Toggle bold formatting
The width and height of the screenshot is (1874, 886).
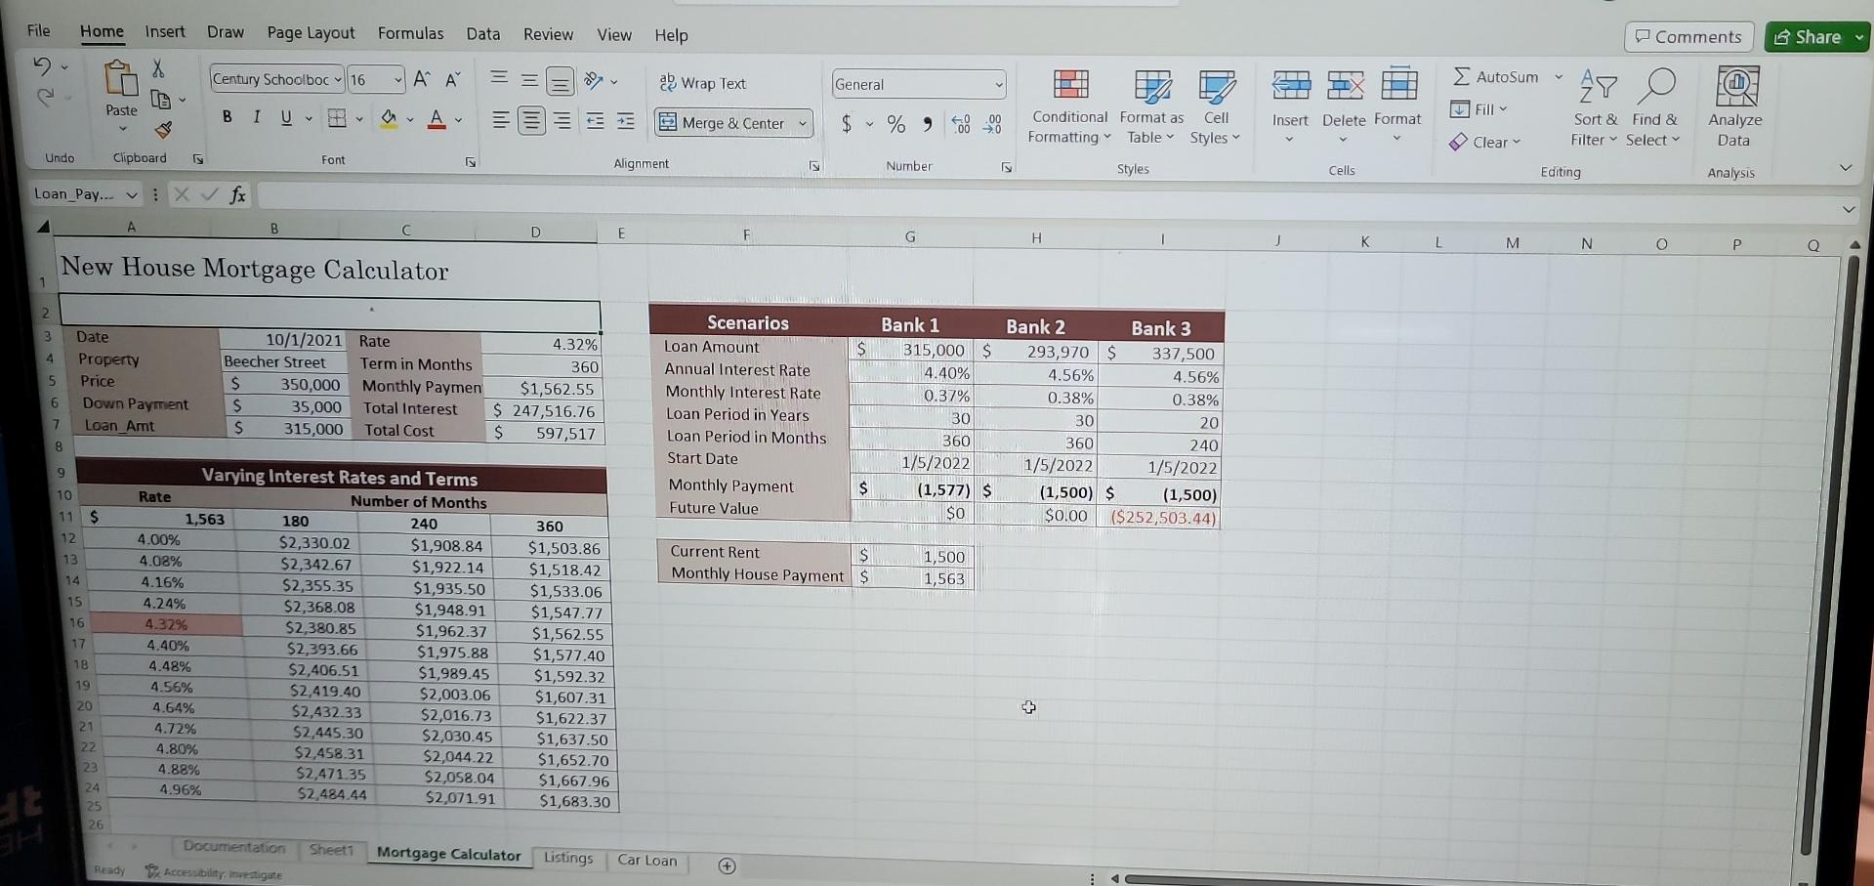(226, 116)
